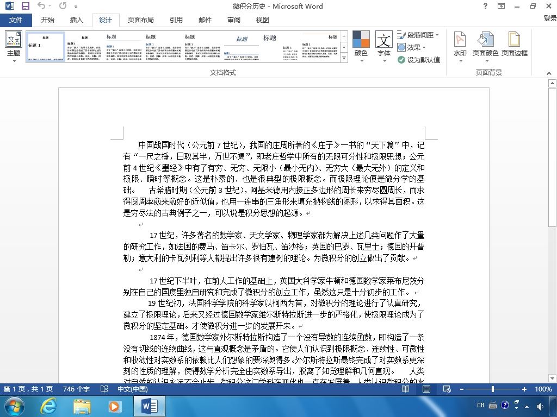Viewport: 557px width, 417px height.
Task: Launch Internet Explorer from taskbar
Action: [48, 406]
